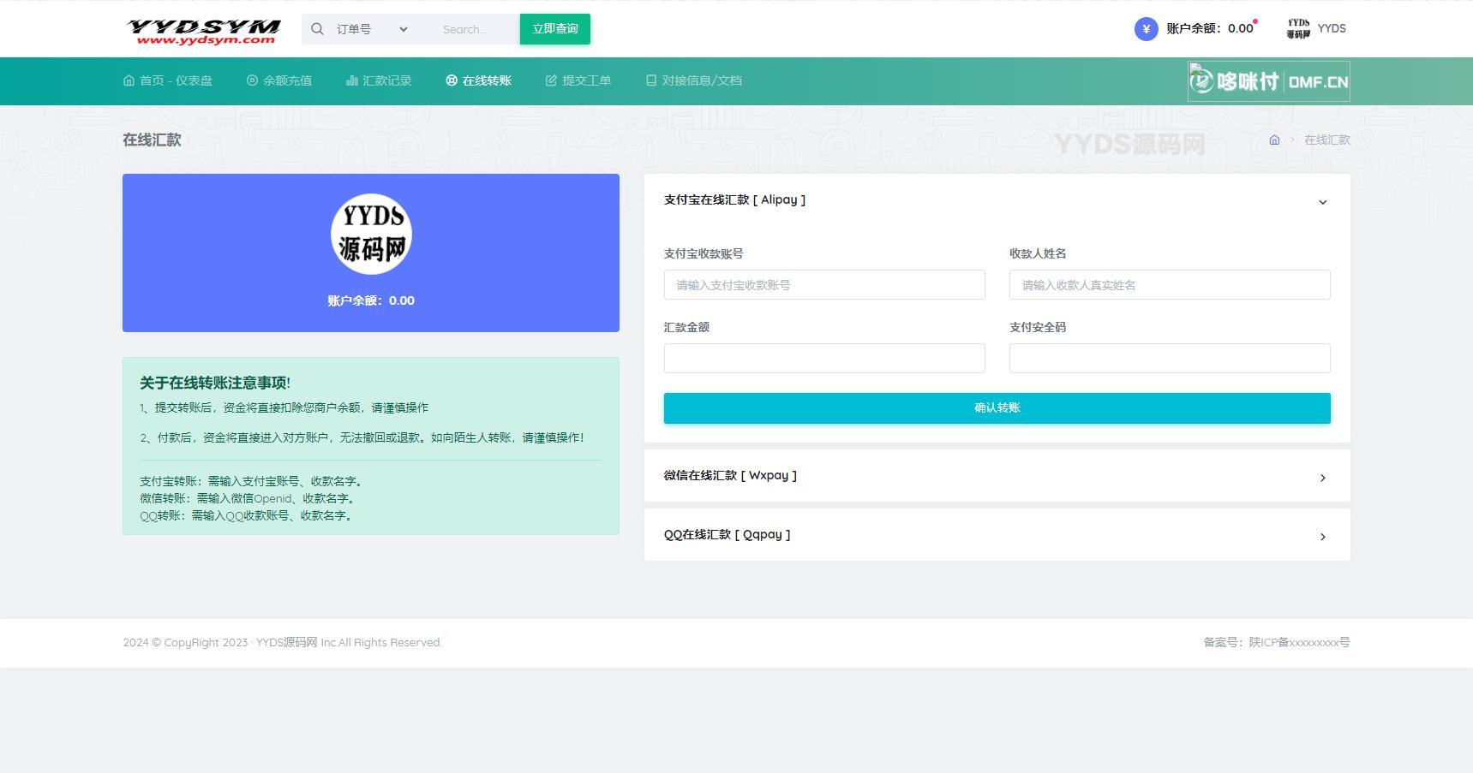Open the 订单号 search type dropdown

click(x=372, y=29)
